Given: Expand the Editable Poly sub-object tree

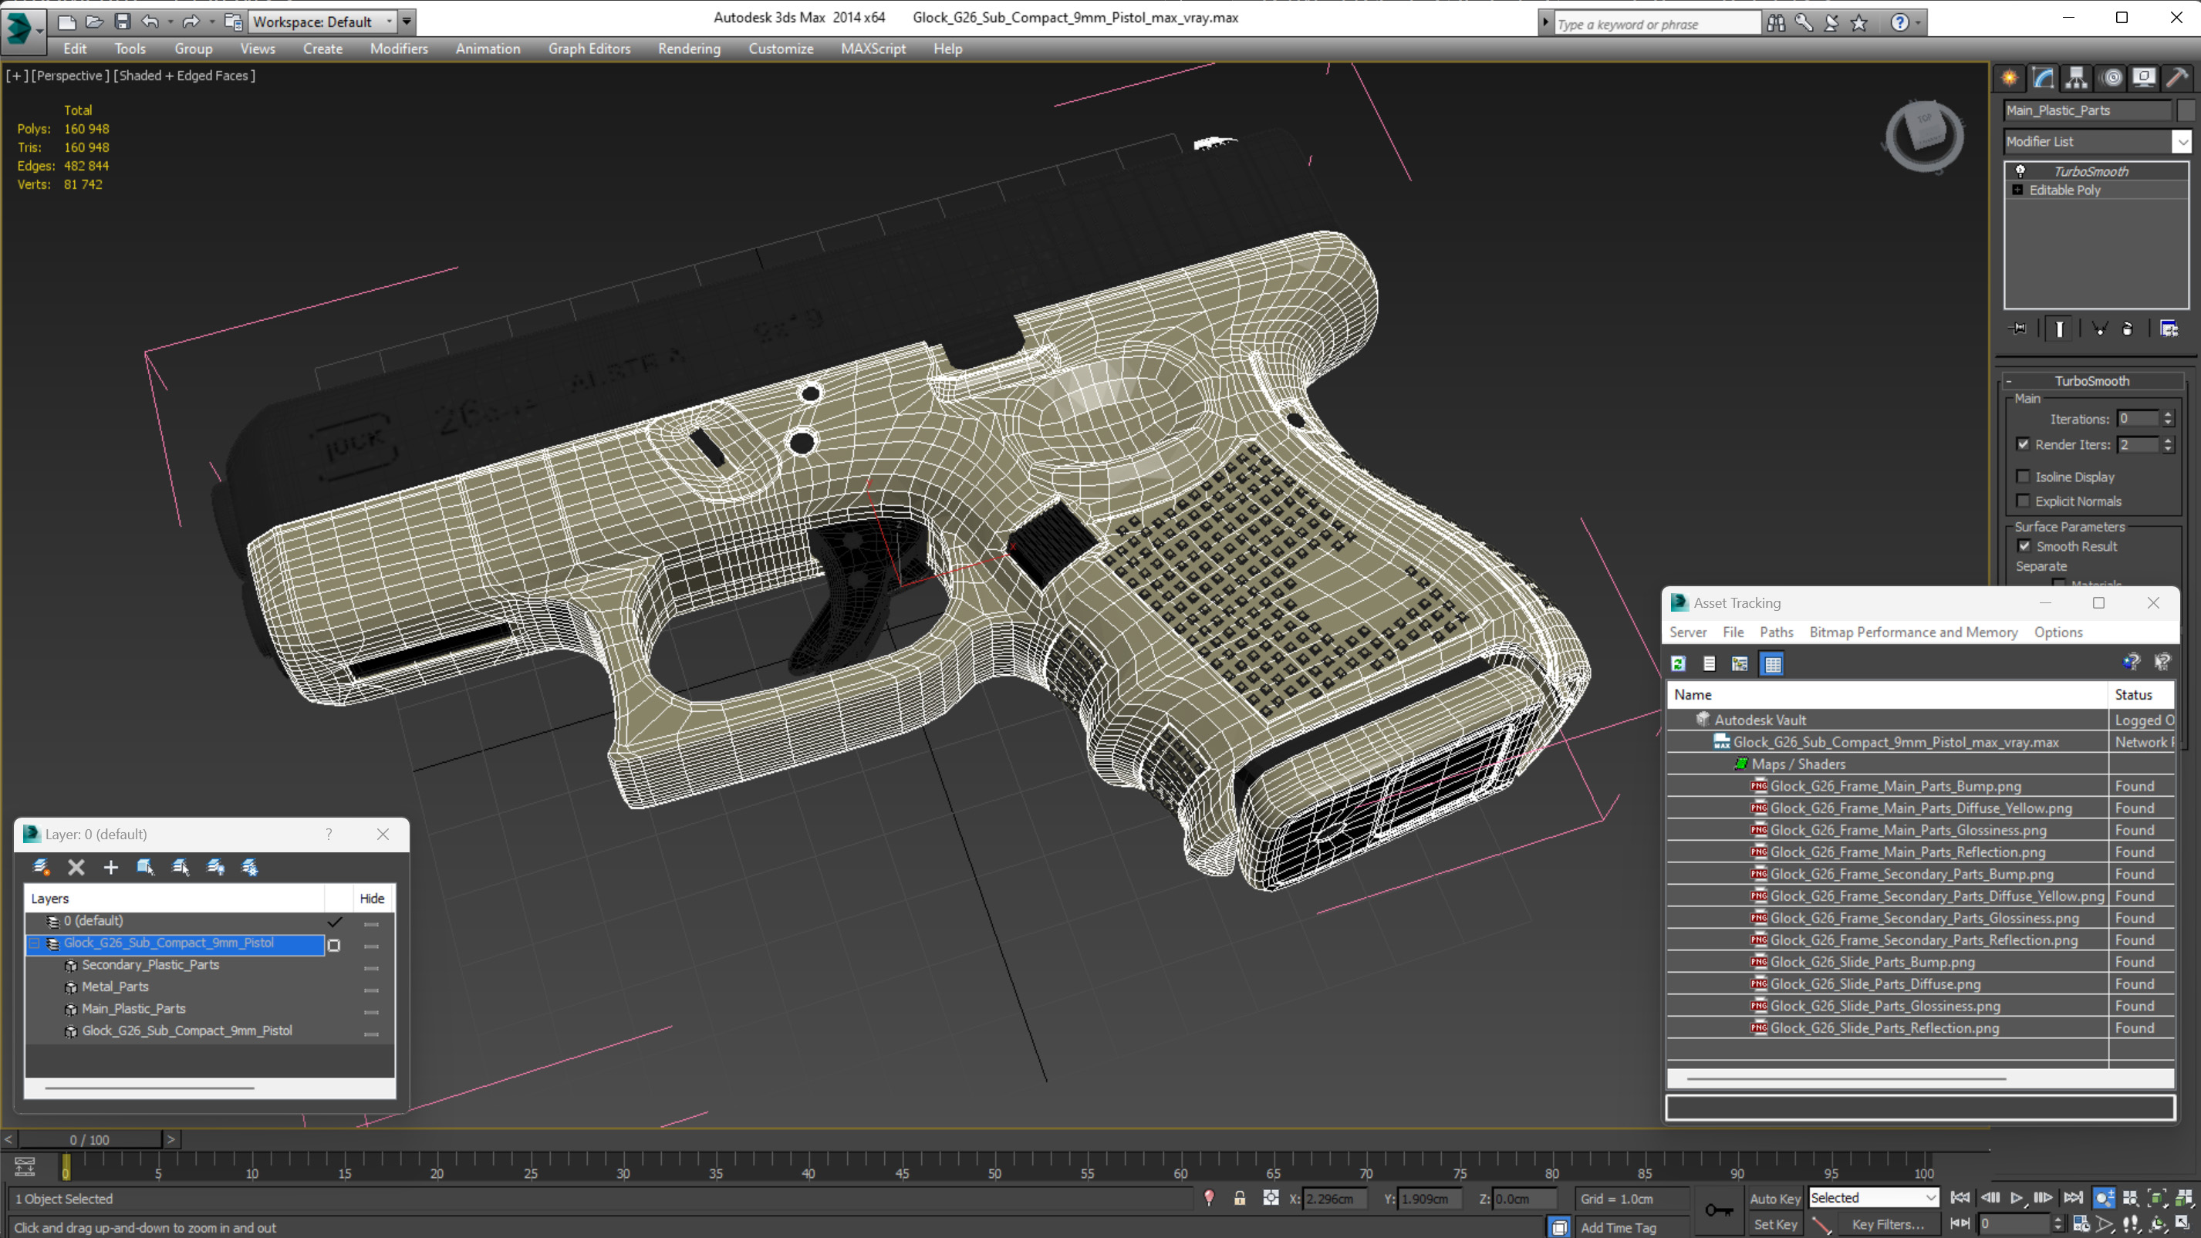Looking at the screenshot, I should [2017, 190].
